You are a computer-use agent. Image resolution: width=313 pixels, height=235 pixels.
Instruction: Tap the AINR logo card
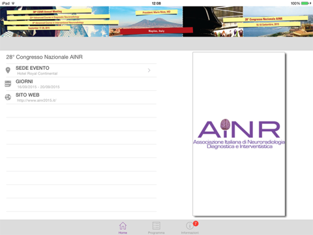click(239, 134)
